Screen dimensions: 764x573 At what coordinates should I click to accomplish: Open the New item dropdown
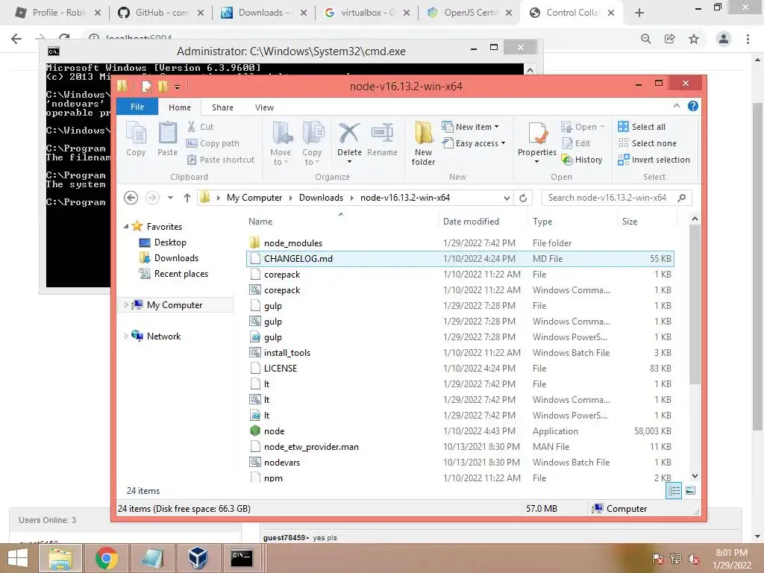470,127
